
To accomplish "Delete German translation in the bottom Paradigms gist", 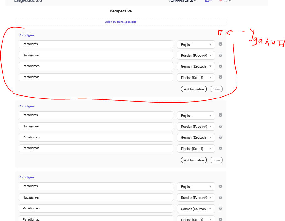I will pos(221,208).
